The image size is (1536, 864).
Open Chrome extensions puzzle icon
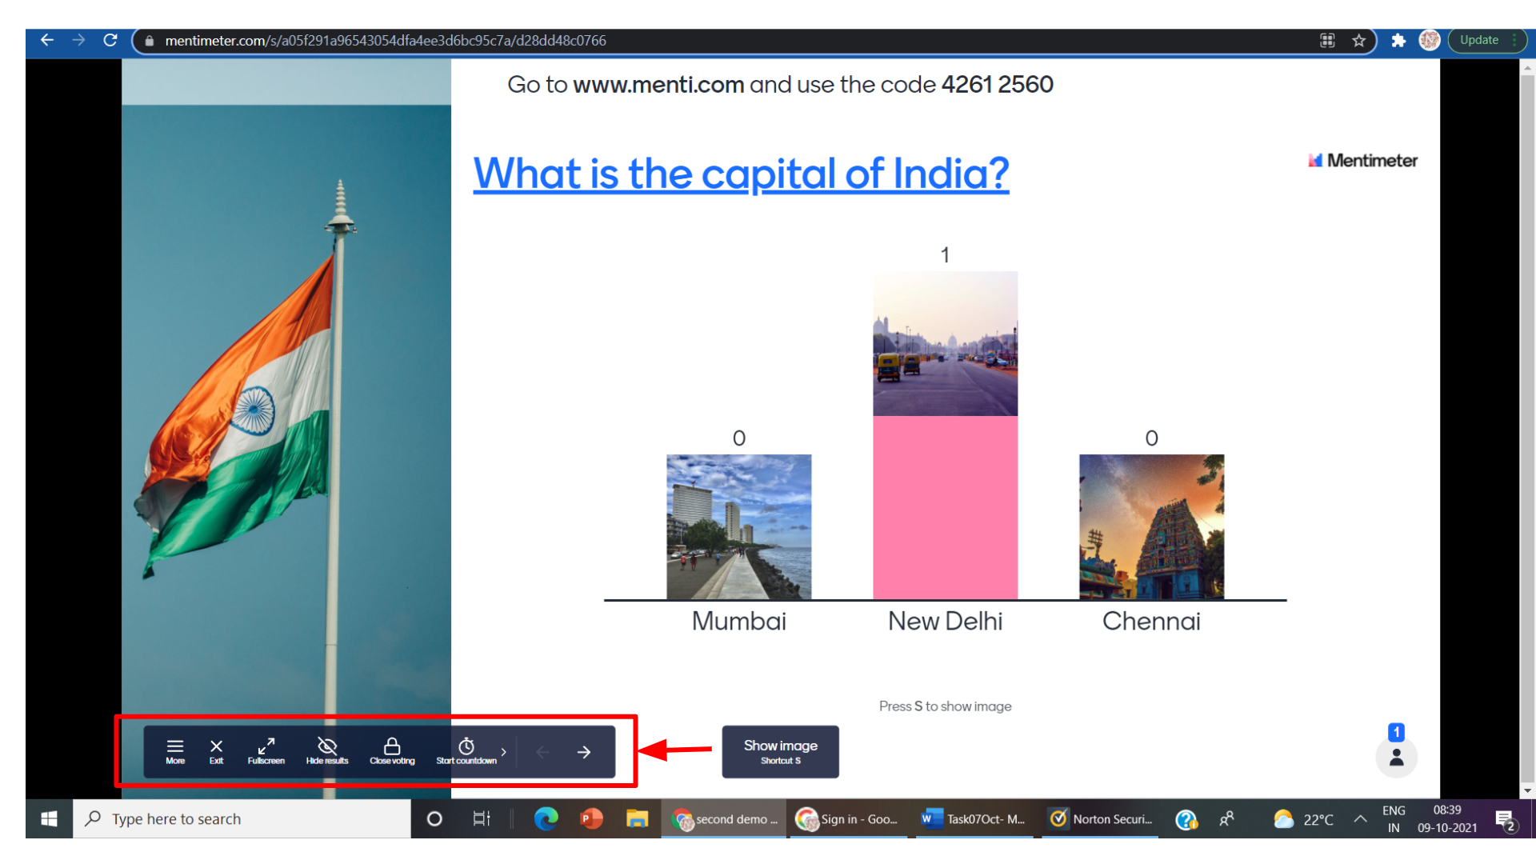click(x=1398, y=41)
